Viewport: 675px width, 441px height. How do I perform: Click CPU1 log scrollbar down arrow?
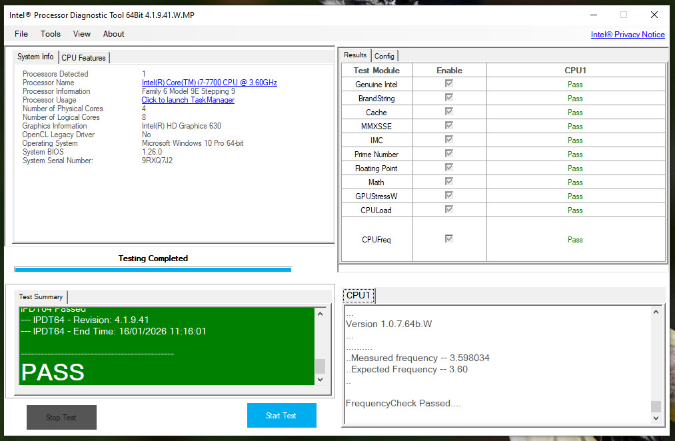[656, 418]
